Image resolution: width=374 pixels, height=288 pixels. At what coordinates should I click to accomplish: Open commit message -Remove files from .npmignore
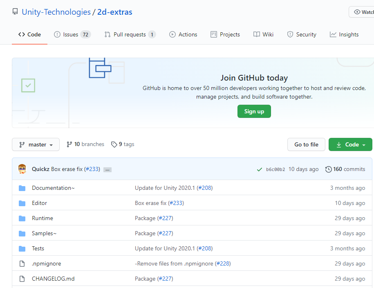(174, 263)
